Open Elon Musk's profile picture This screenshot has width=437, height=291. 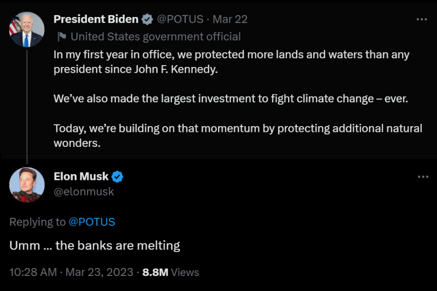[27, 184]
